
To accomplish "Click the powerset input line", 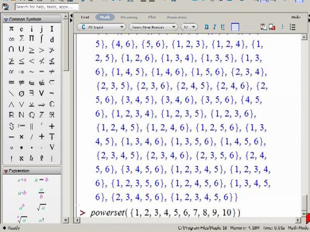I will click(165, 213).
